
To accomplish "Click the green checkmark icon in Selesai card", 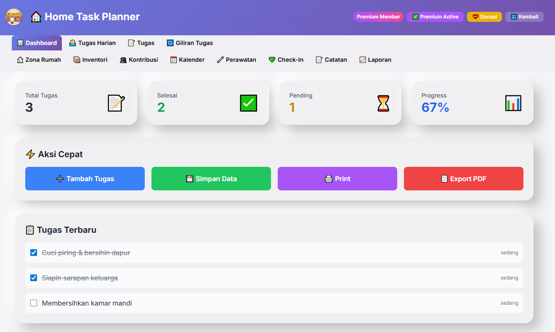I will coord(248,103).
